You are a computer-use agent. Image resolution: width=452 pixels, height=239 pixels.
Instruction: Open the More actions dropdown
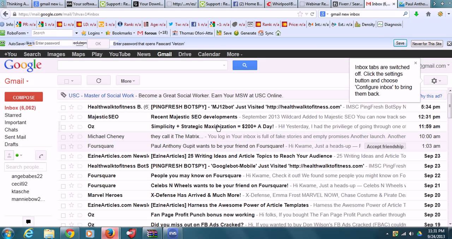(x=128, y=81)
